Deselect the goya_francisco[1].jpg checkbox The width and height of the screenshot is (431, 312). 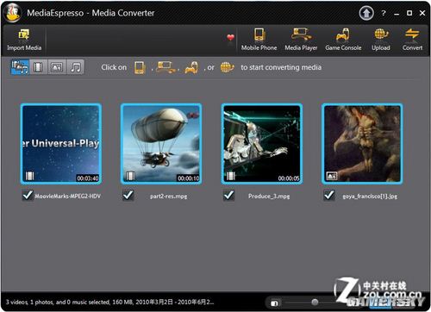tap(329, 196)
